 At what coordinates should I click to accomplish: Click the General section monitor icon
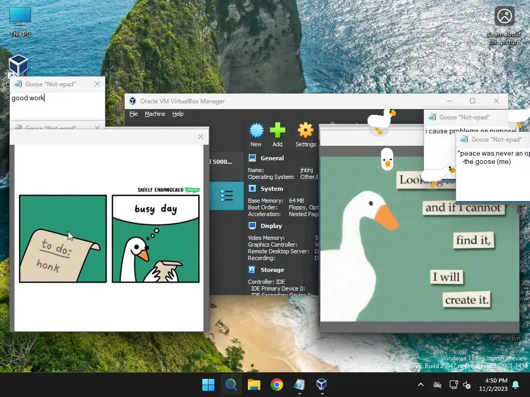(x=252, y=158)
